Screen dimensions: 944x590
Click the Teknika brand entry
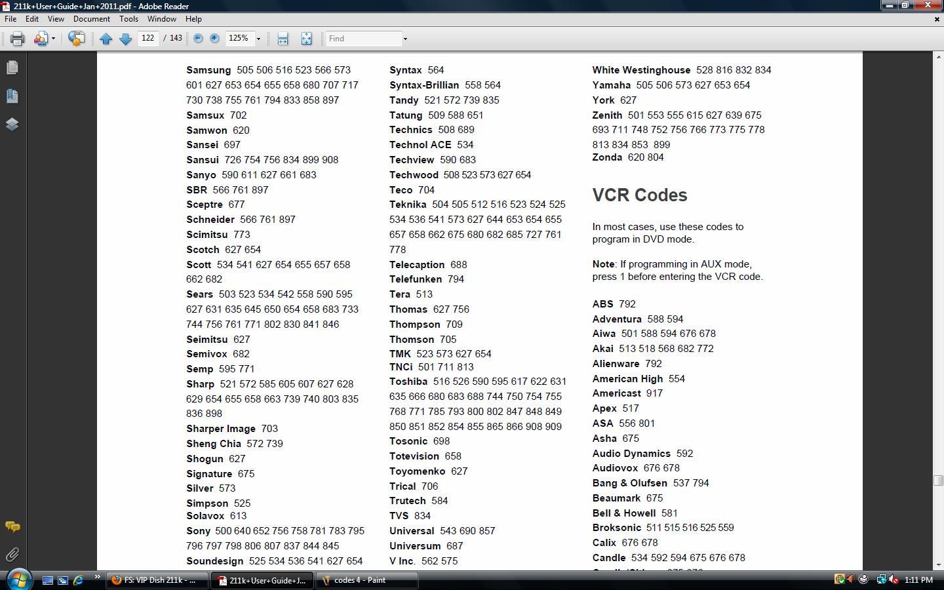(x=408, y=205)
